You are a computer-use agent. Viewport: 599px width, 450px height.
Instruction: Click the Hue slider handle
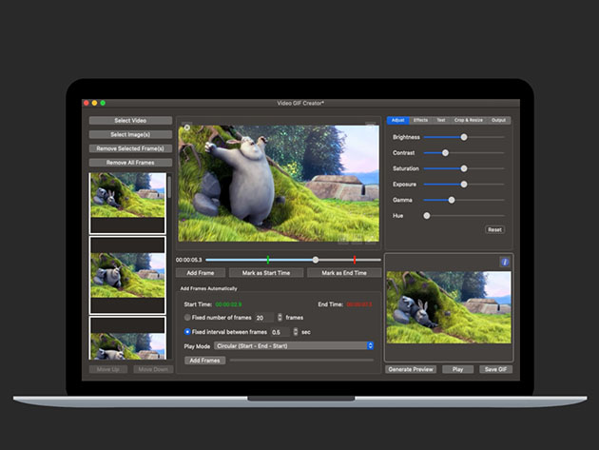click(x=427, y=216)
